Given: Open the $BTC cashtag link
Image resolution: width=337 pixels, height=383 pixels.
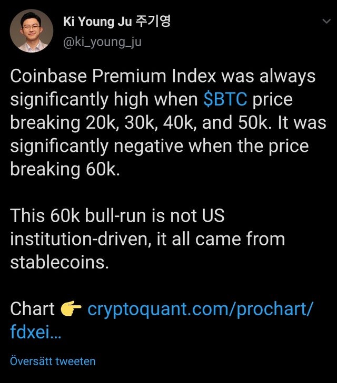Looking at the screenshot, I should (225, 99).
